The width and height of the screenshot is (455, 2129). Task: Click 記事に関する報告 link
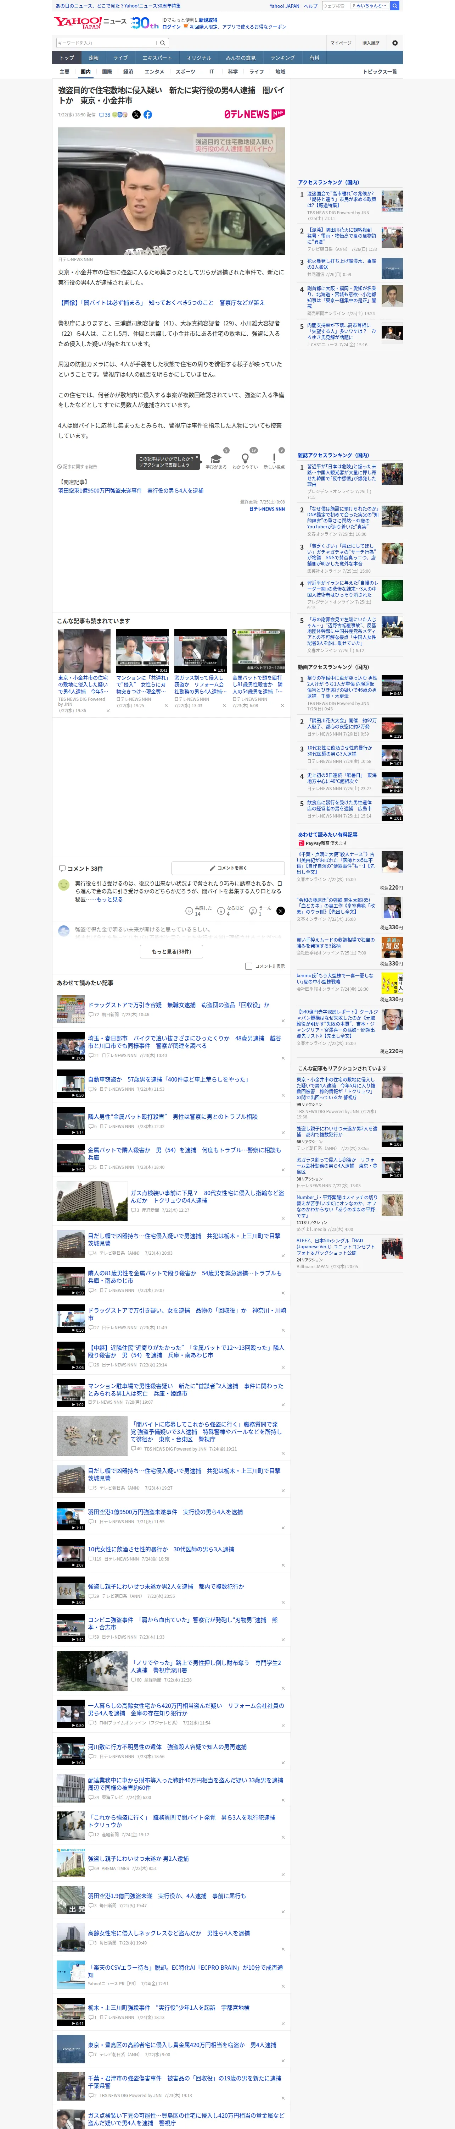(78, 467)
